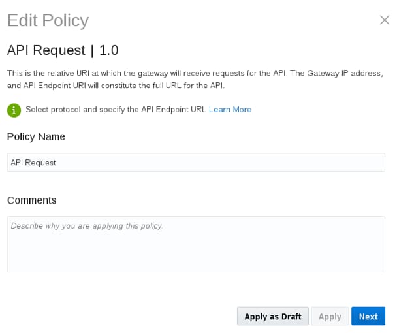Open the Learn More link
Screen dimensions: 397x333
point(230,110)
